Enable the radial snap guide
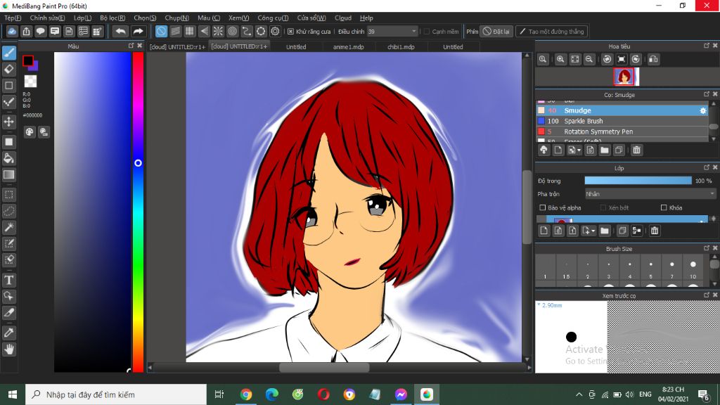This screenshot has width=720, height=405. (218, 31)
